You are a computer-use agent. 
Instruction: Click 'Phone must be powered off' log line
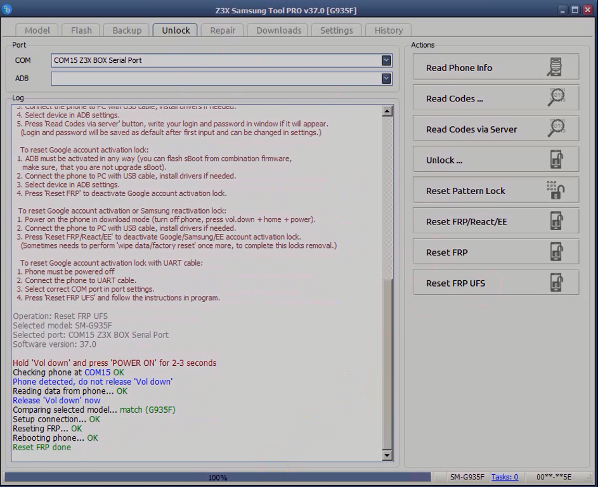click(x=65, y=271)
